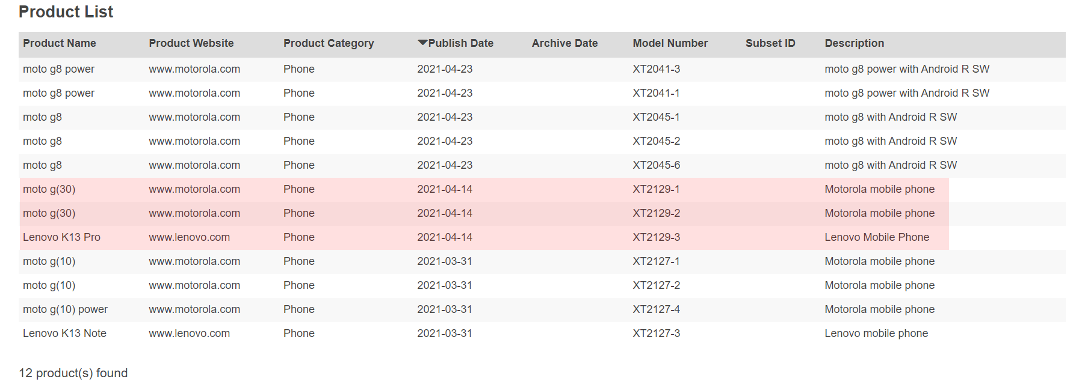
Task: Select the row with model XT2041-3
Action: coord(542,69)
